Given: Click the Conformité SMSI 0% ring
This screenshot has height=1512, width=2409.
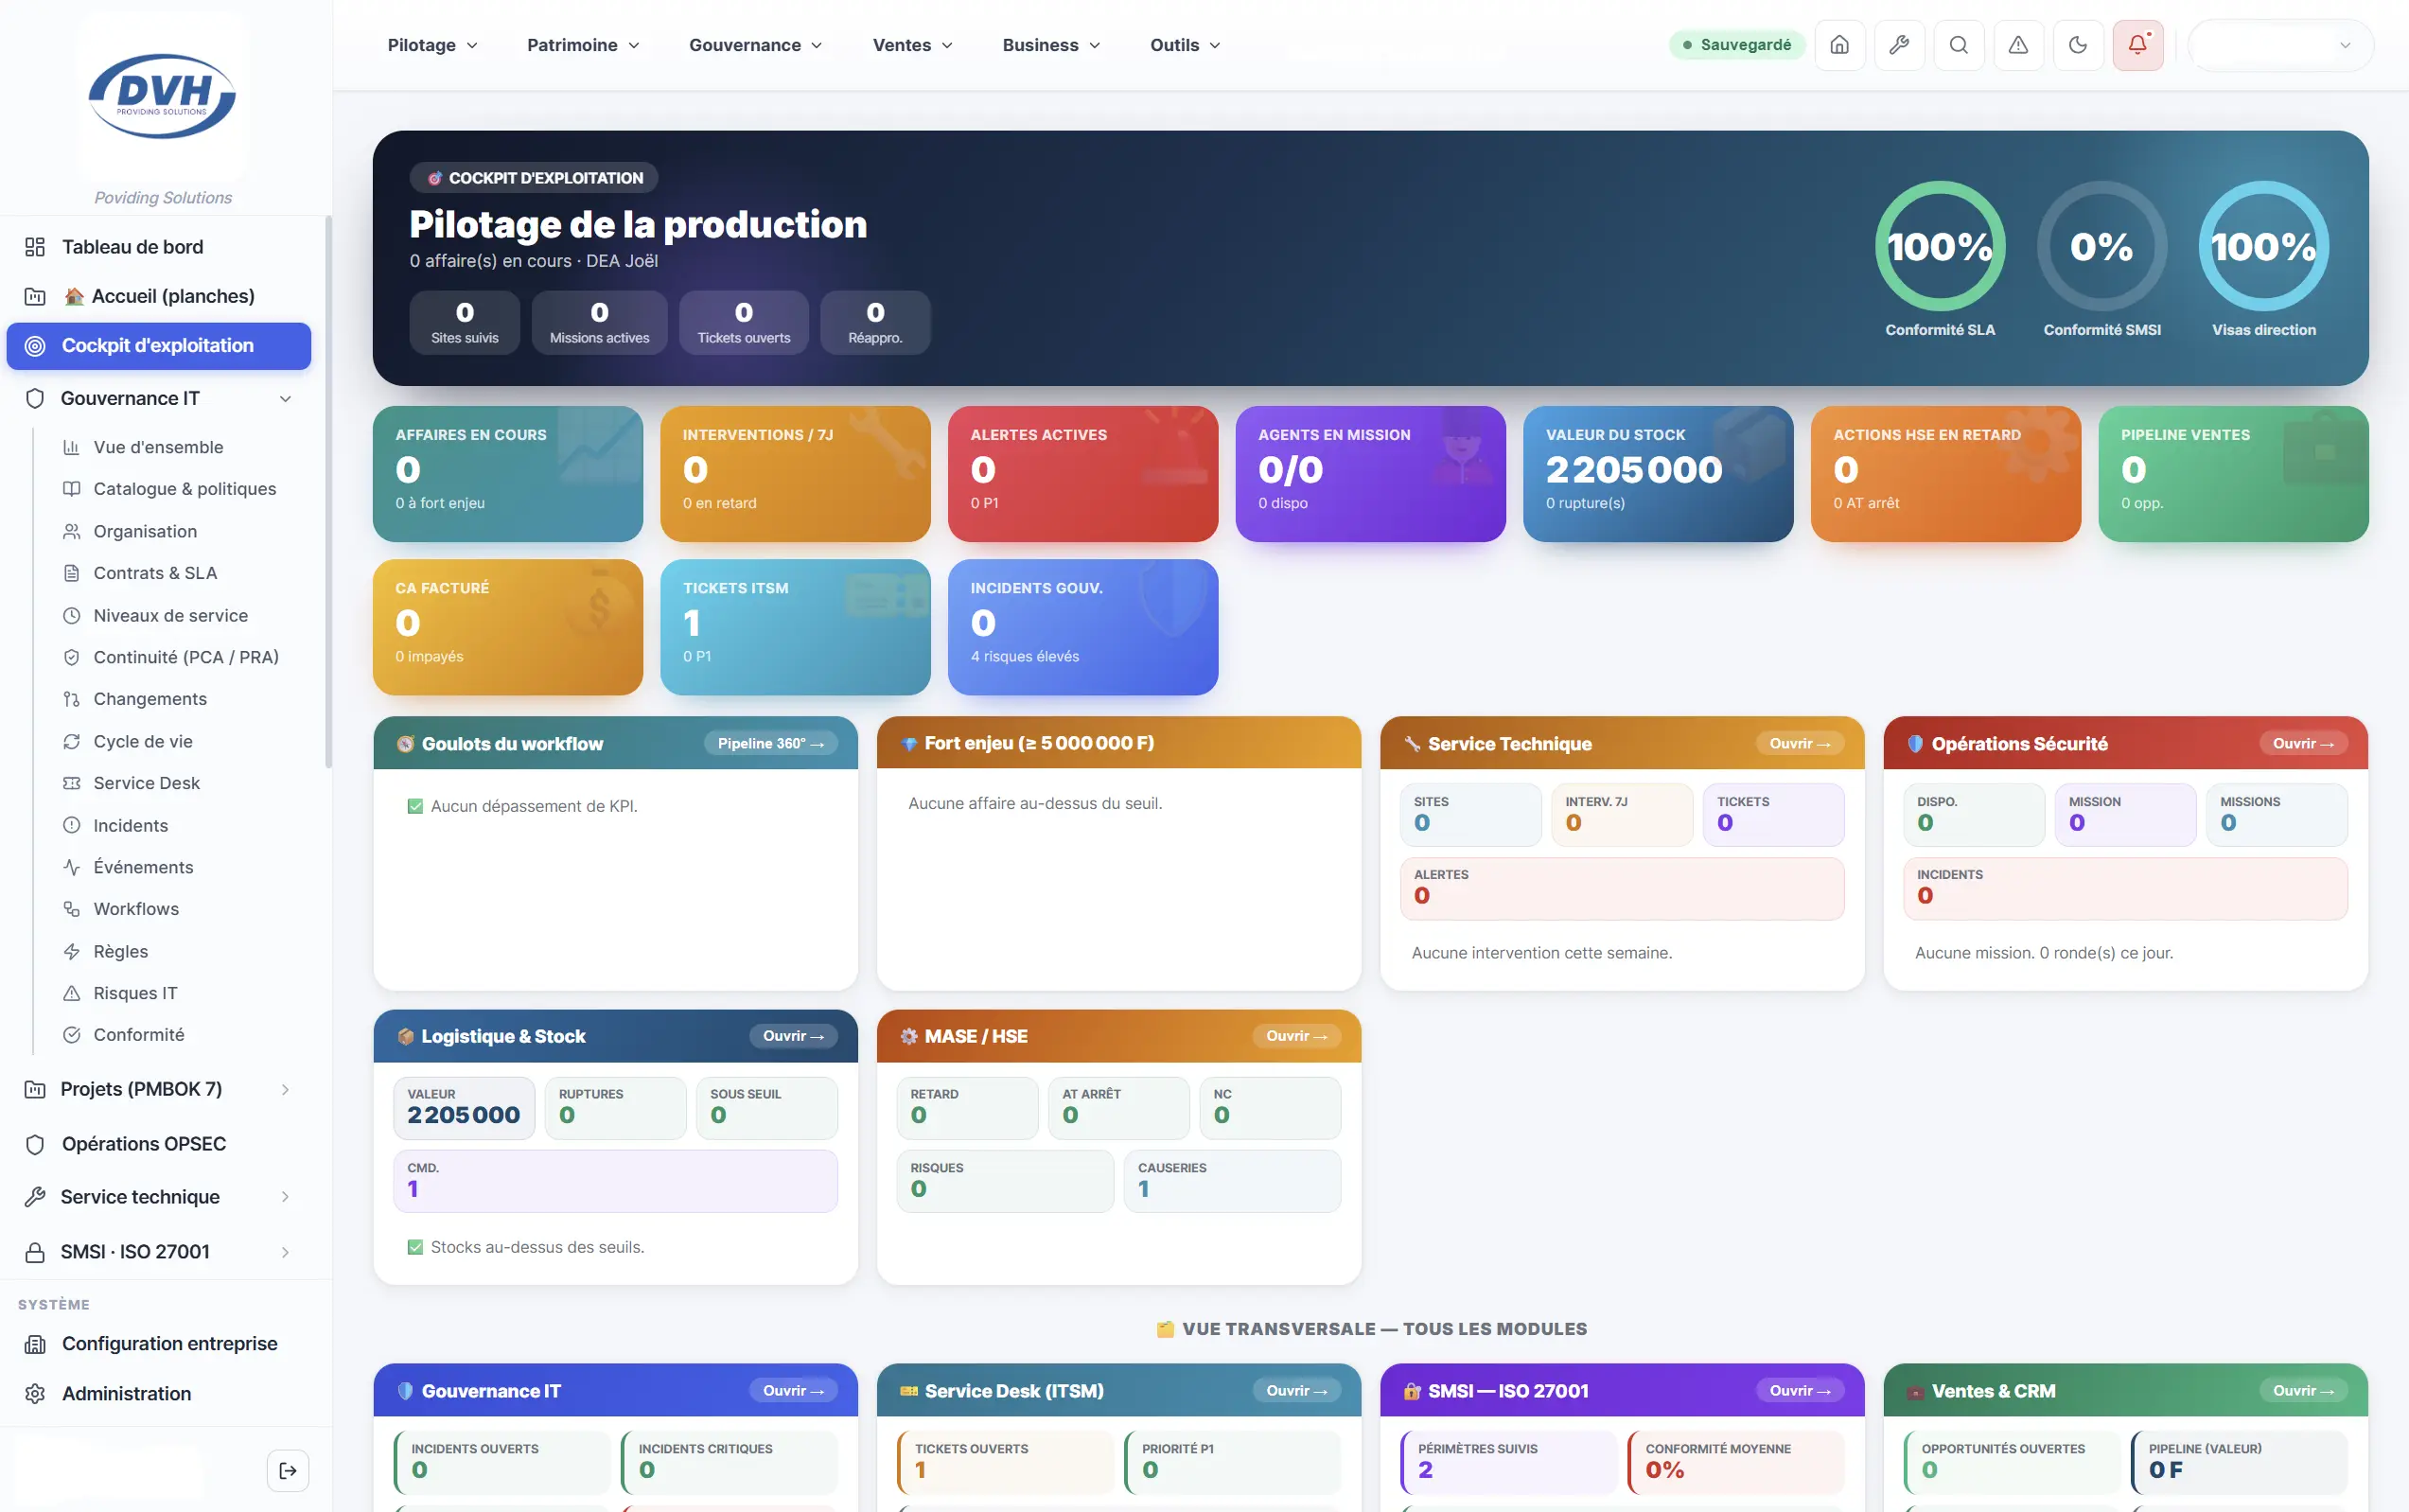Looking at the screenshot, I should (2102, 247).
